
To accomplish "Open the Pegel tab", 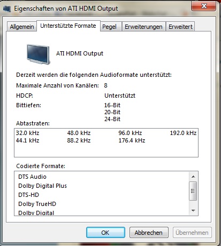I will pos(109,27).
